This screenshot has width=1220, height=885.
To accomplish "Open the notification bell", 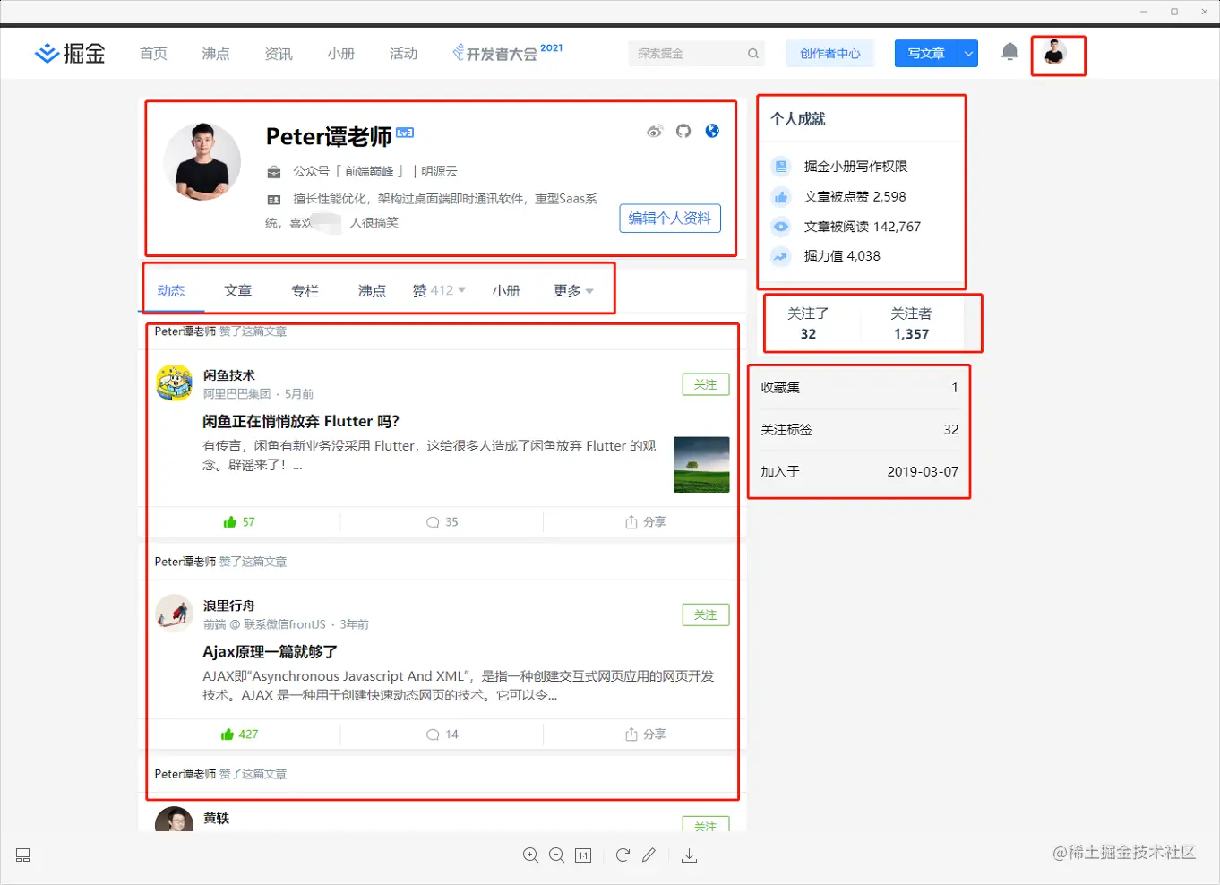I will tap(1010, 52).
